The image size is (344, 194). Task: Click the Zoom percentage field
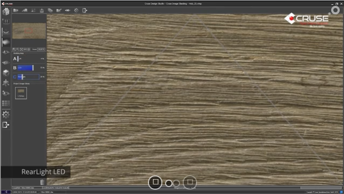(x=41, y=50)
